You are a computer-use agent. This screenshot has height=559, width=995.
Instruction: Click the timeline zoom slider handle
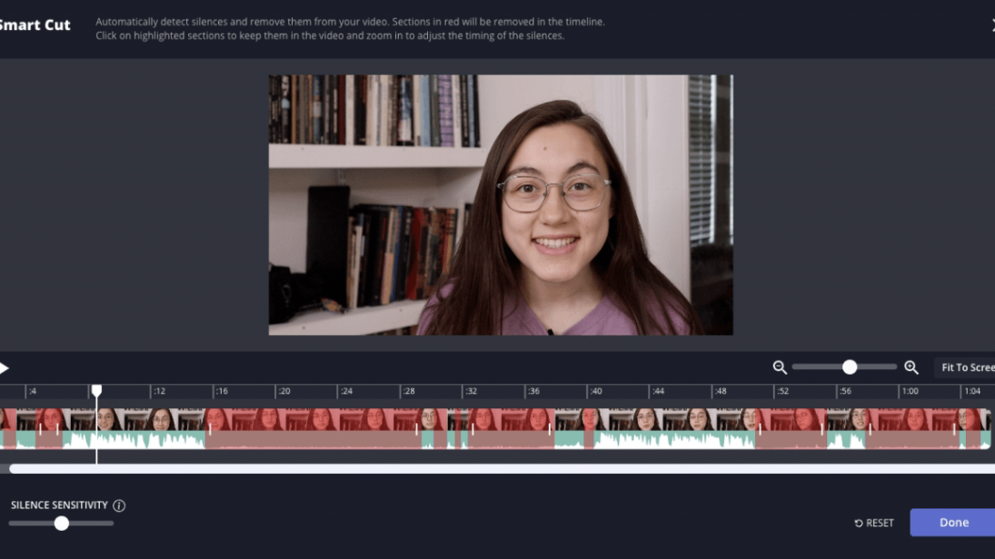[x=850, y=368]
